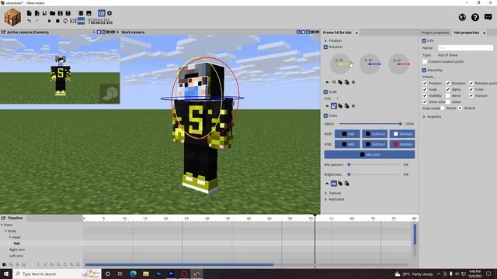Click the Save project as icon
The image size is (497, 279).
point(68,13)
